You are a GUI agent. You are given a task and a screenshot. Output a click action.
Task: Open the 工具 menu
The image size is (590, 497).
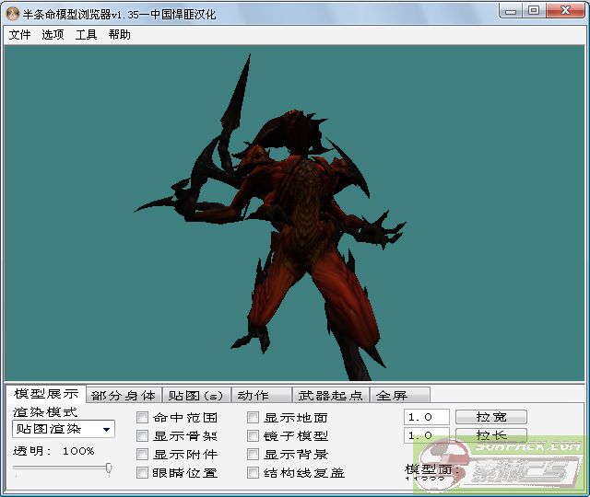pos(86,35)
